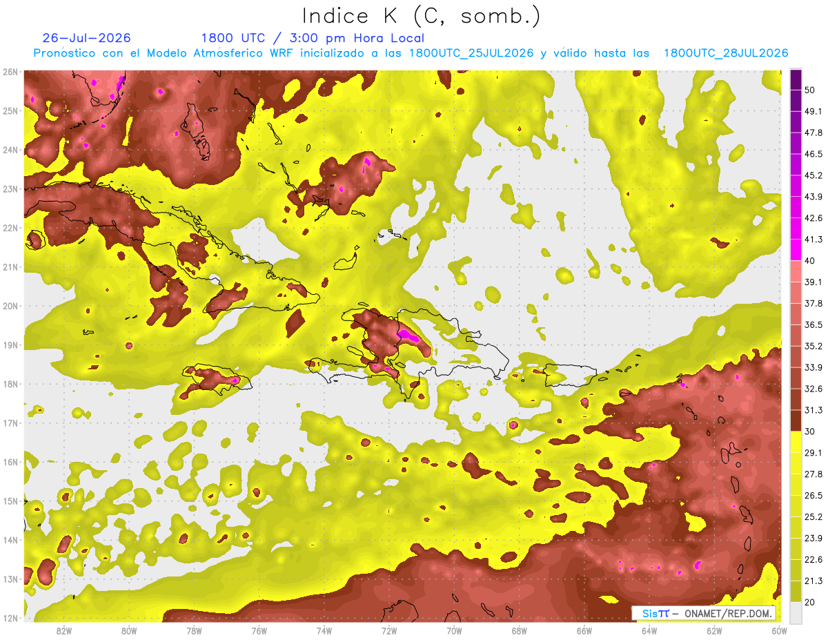Click the '16N' latitude label
This screenshot has height=640, width=828.
pyautogui.click(x=10, y=462)
